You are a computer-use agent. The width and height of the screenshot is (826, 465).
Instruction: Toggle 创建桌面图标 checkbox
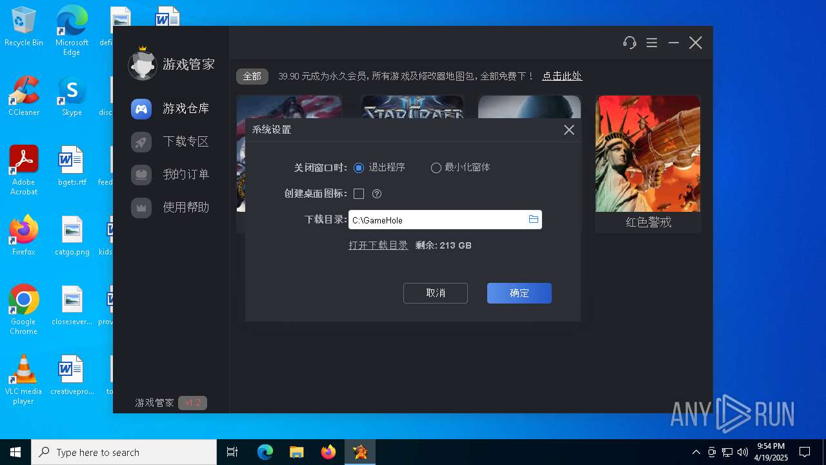tap(359, 194)
